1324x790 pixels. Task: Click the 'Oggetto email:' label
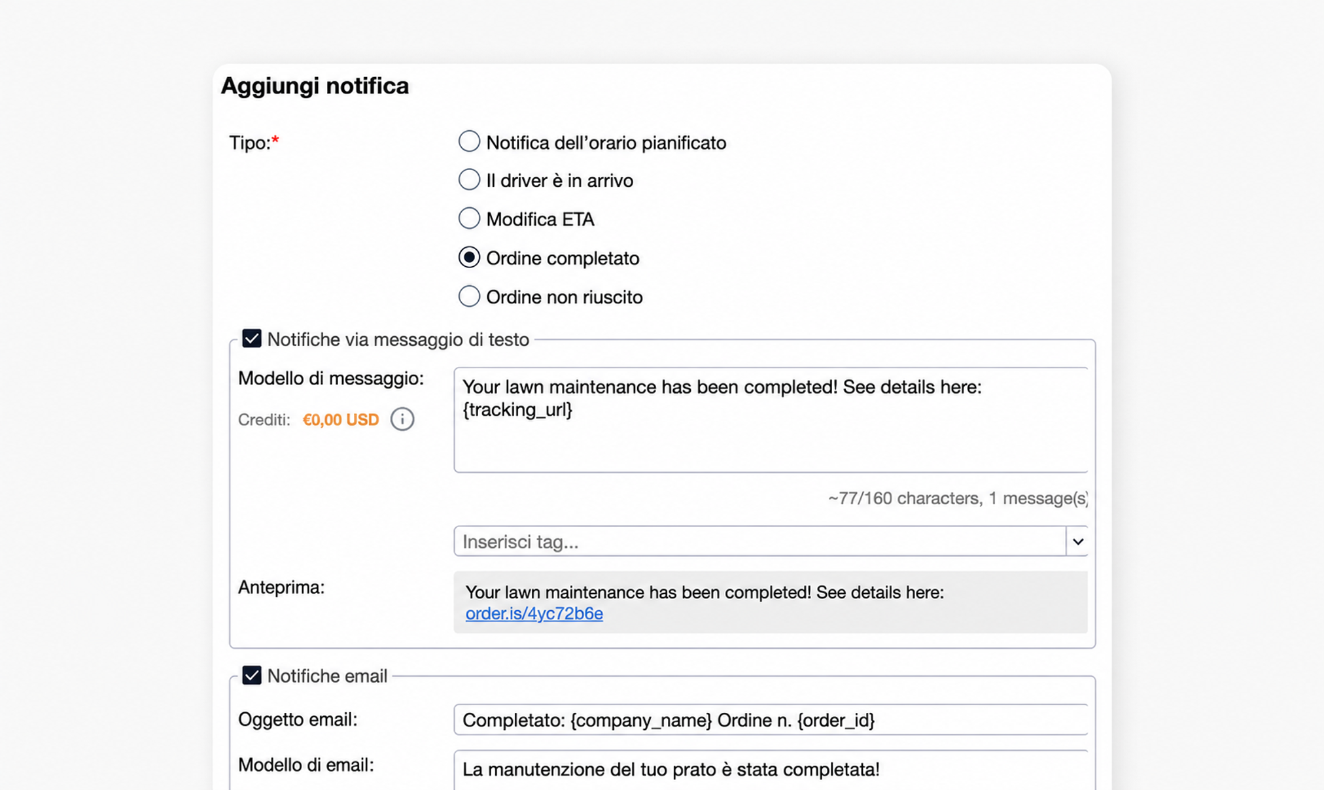[x=298, y=719]
